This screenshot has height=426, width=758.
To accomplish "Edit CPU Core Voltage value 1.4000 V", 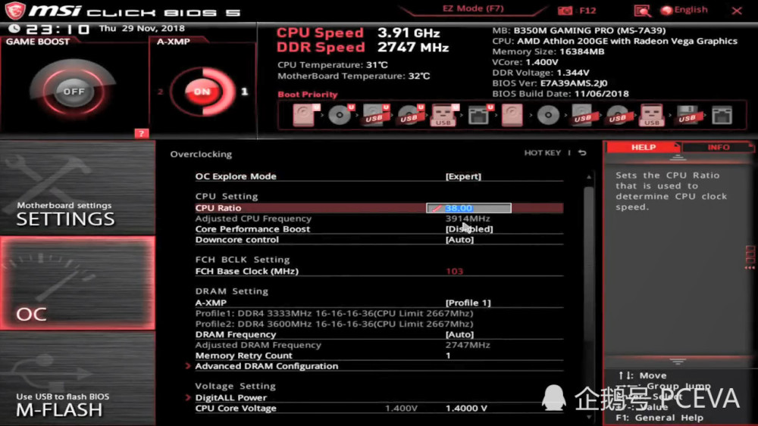I will tap(466, 408).
